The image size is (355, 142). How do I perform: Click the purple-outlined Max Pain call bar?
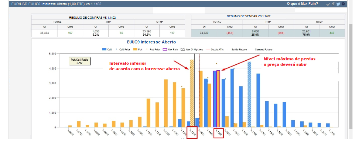[215, 99]
